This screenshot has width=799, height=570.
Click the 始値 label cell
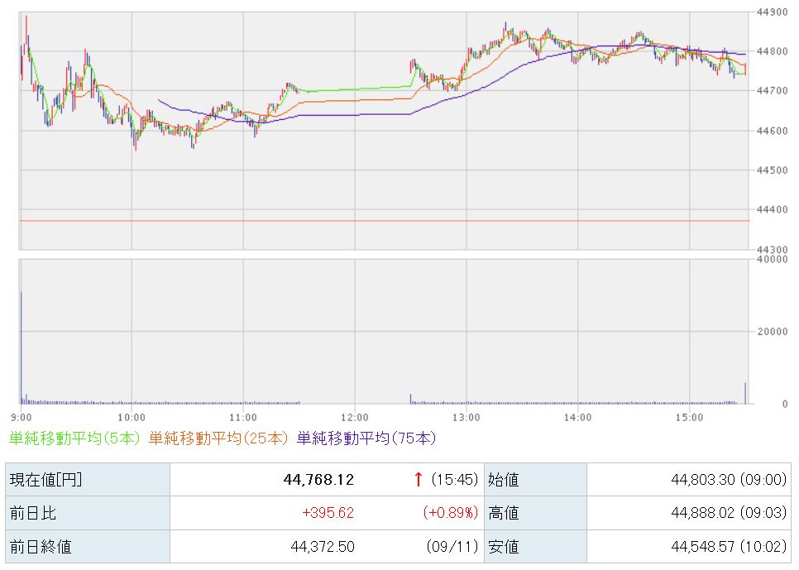(503, 480)
